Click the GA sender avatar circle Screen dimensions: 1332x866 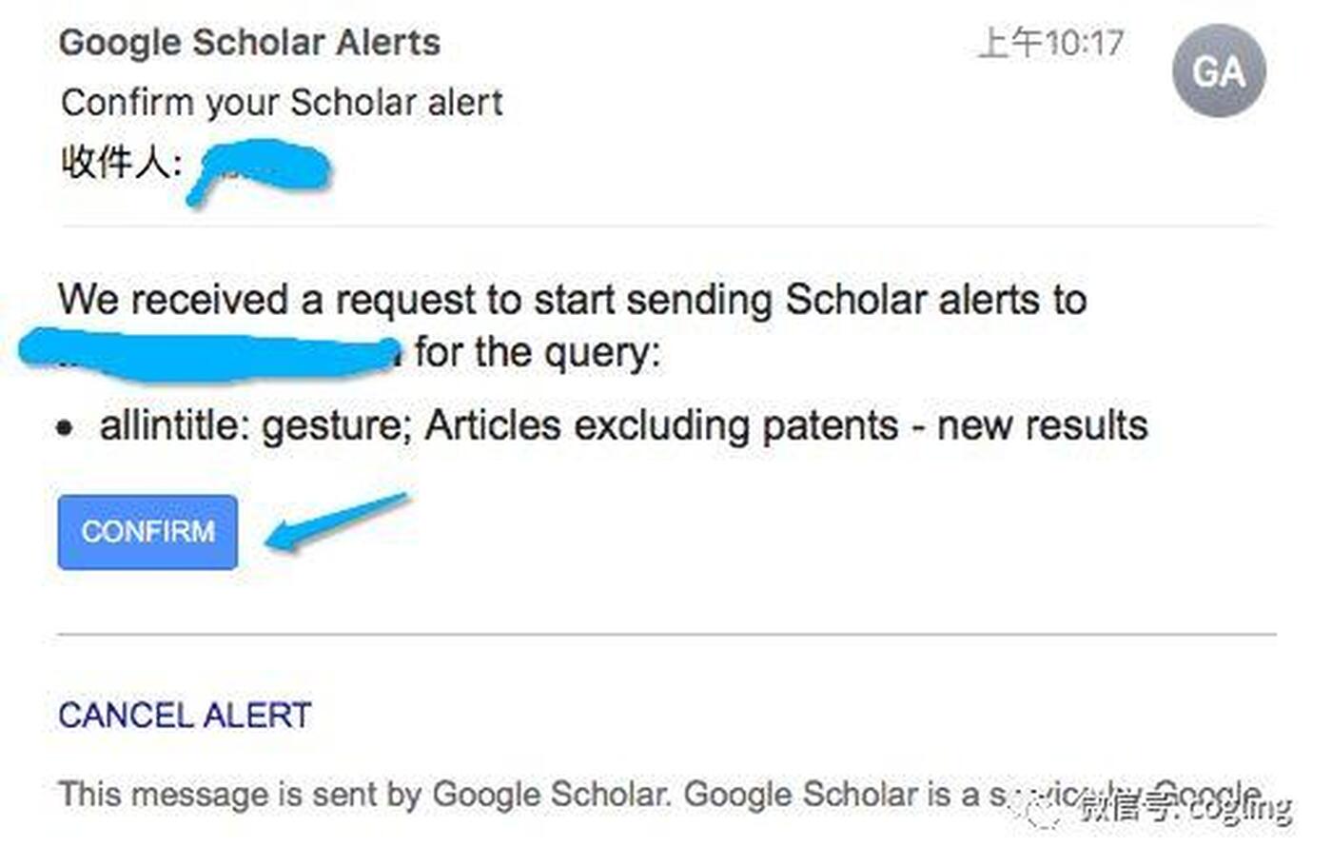[x=1219, y=71]
